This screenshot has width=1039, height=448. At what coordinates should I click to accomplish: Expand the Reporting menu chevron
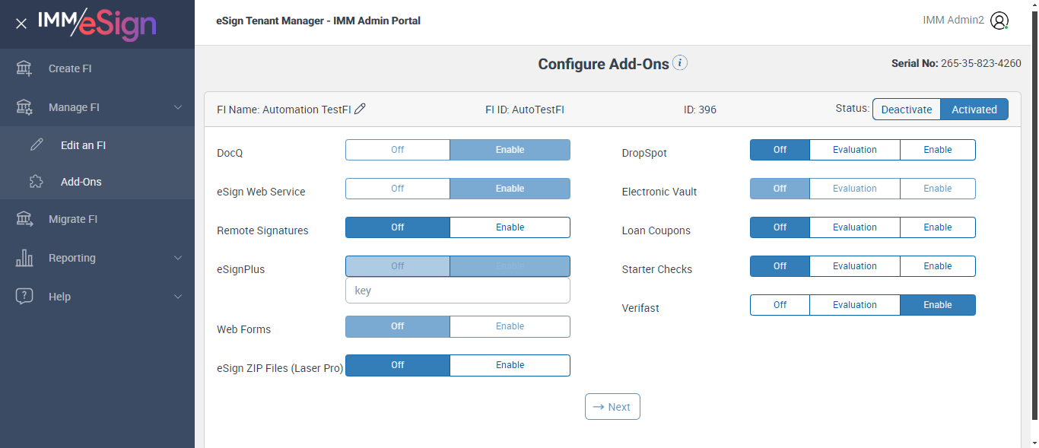178,258
